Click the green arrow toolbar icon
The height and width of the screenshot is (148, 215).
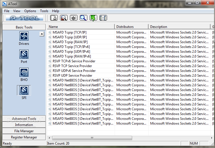pyautogui.click(x=93, y=18)
